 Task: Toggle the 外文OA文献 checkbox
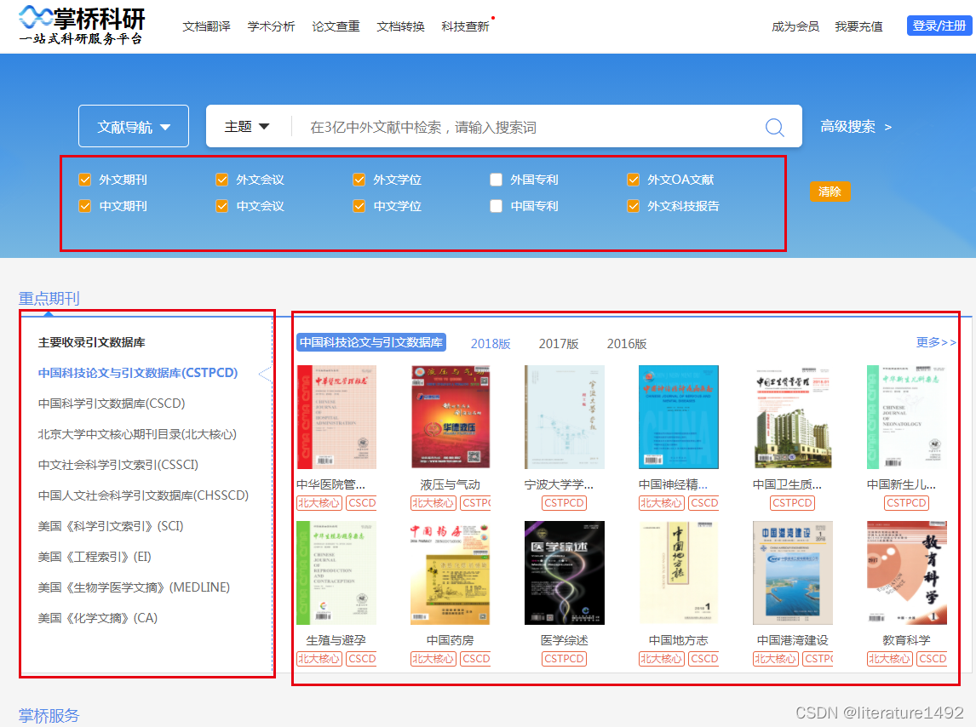633,180
